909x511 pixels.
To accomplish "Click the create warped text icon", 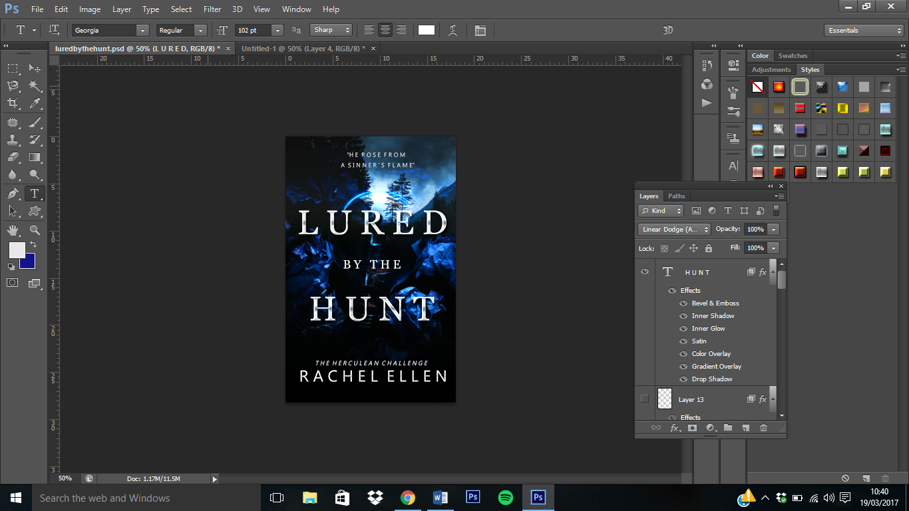I will pos(453,31).
